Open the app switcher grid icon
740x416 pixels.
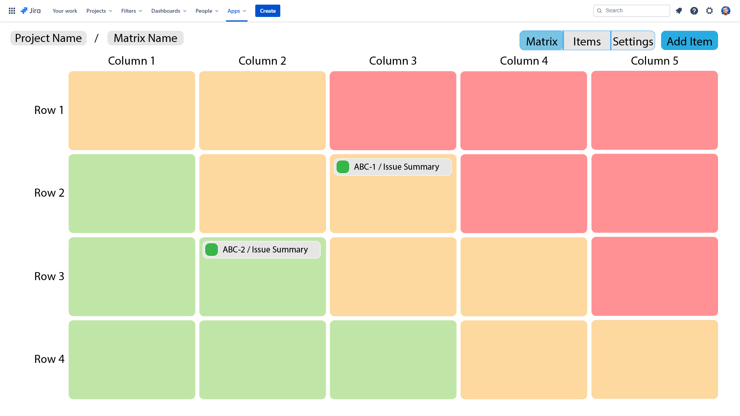12,11
